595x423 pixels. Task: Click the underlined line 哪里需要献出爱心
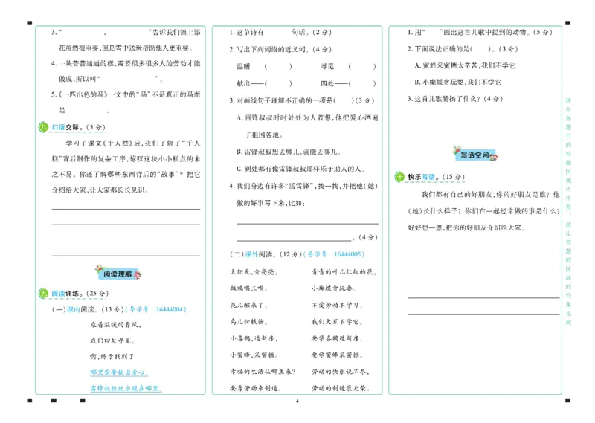click(x=119, y=372)
